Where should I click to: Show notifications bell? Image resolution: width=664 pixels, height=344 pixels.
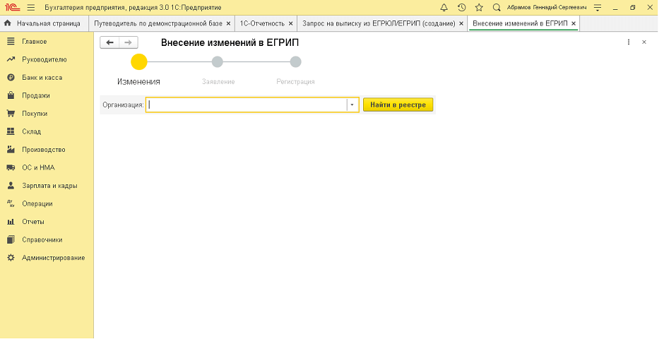(444, 8)
